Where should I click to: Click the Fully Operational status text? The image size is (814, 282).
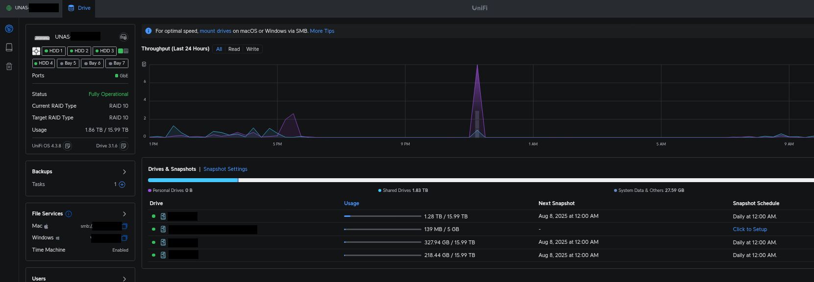(108, 94)
